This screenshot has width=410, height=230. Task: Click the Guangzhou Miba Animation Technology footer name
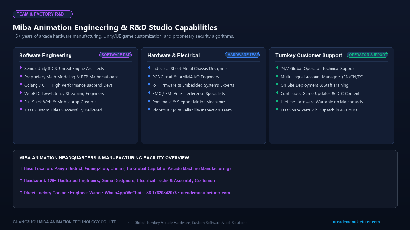65,222
